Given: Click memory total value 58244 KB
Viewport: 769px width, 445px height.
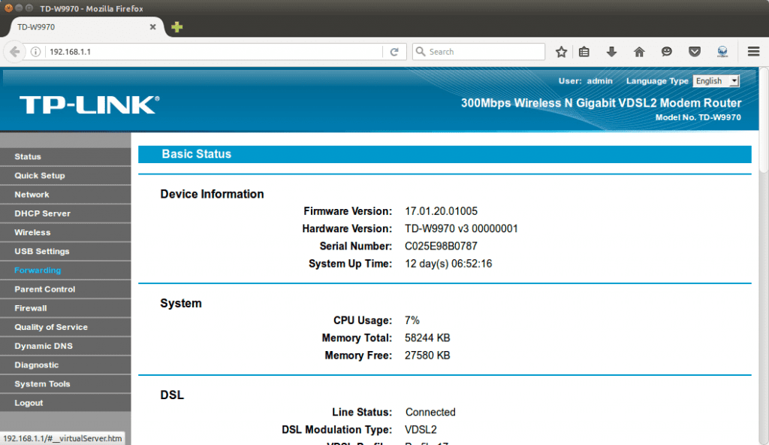Looking at the screenshot, I should tap(427, 338).
